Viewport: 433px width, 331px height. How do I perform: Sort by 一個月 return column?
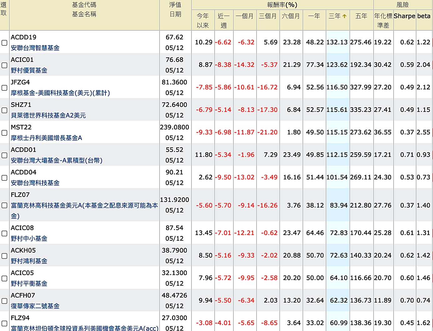tap(245, 16)
